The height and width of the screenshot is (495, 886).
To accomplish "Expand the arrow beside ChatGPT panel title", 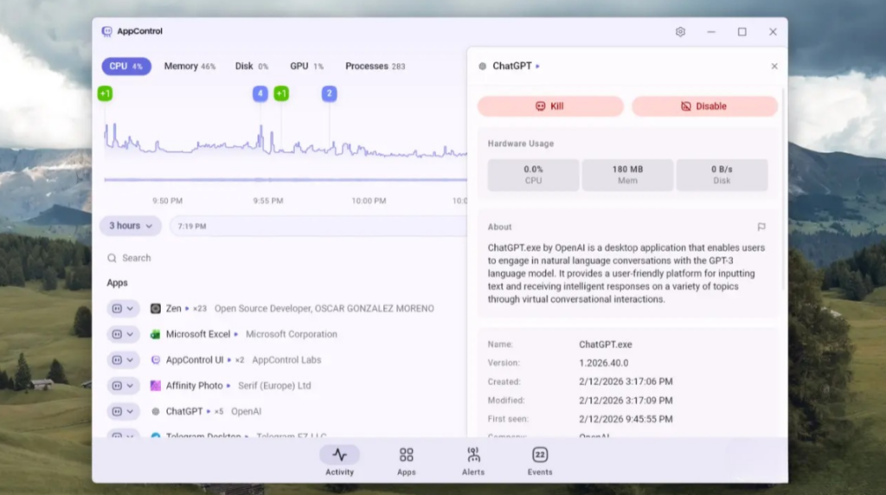I will tap(537, 66).
